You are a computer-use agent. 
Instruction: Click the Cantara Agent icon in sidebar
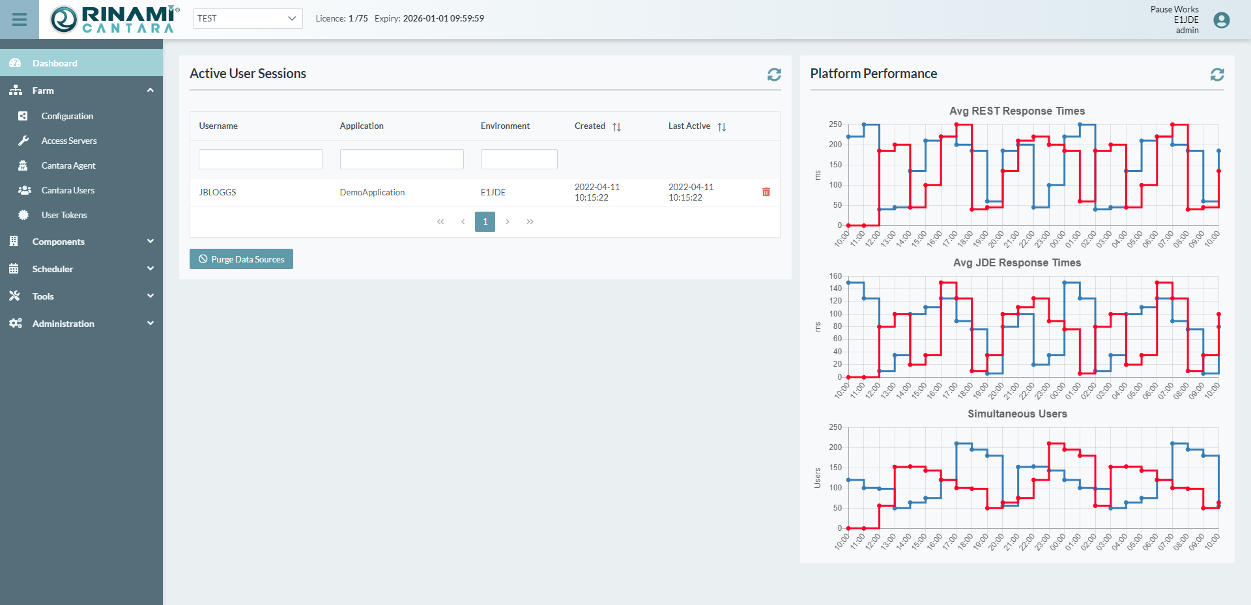[x=23, y=165]
